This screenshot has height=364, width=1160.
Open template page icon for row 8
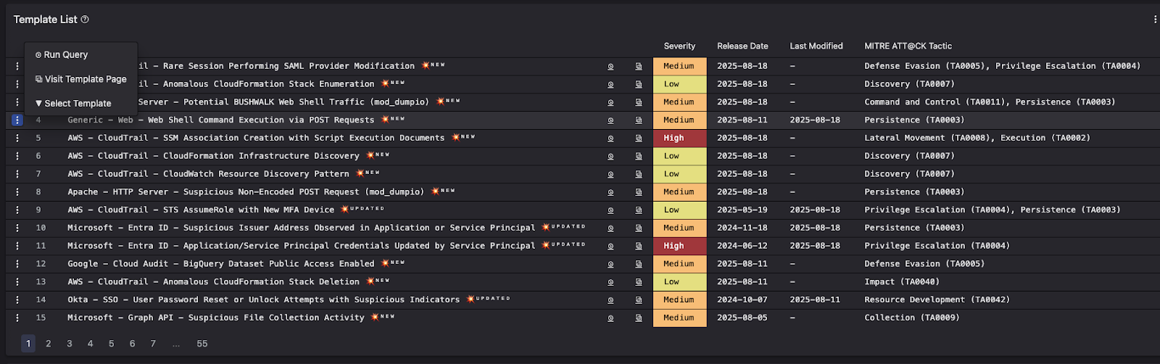pos(639,192)
